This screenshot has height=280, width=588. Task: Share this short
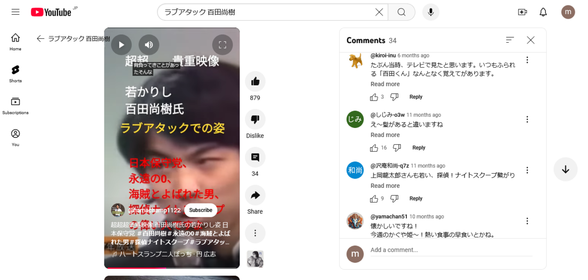pyautogui.click(x=255, y=195)
